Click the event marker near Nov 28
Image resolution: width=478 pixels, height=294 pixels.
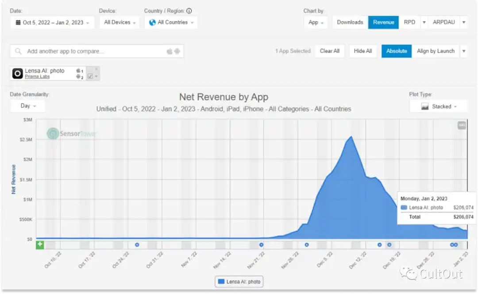307,244
